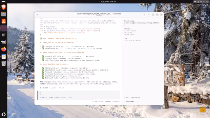The height and width of the screenshot is (118, 210).
Task: Switch to the Terminal icon in dock
Action: 4,28
